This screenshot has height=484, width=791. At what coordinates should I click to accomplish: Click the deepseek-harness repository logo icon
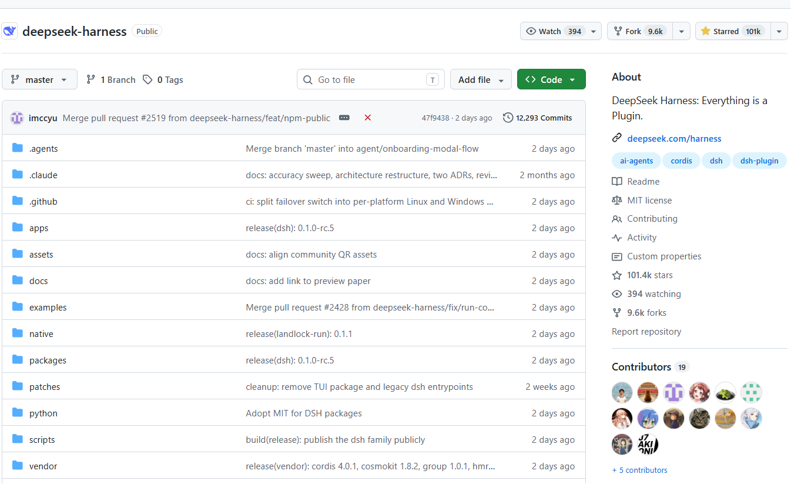pyautogui.click(x=9, y=31)
